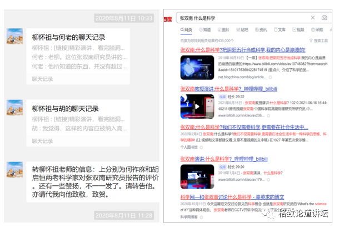Click timestamp 2020年8月11日 11:28
Screen dimensions: 339x228
124,215
